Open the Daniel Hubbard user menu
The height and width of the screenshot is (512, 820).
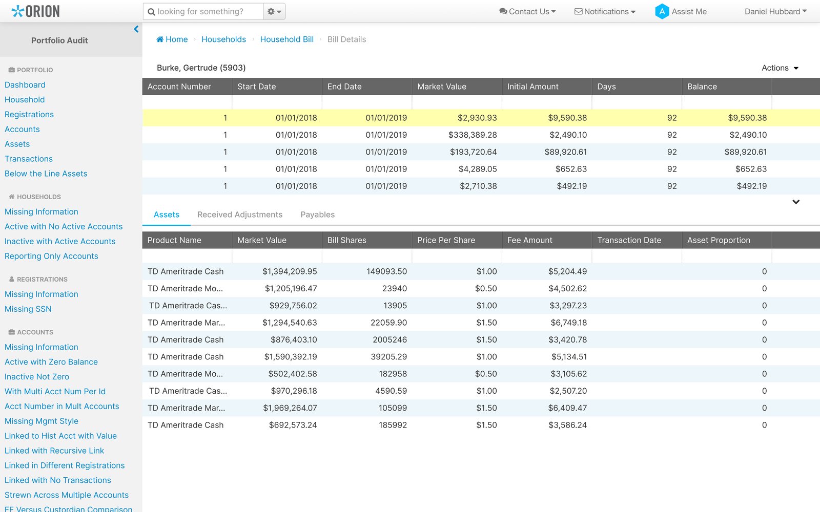point(775,11)
